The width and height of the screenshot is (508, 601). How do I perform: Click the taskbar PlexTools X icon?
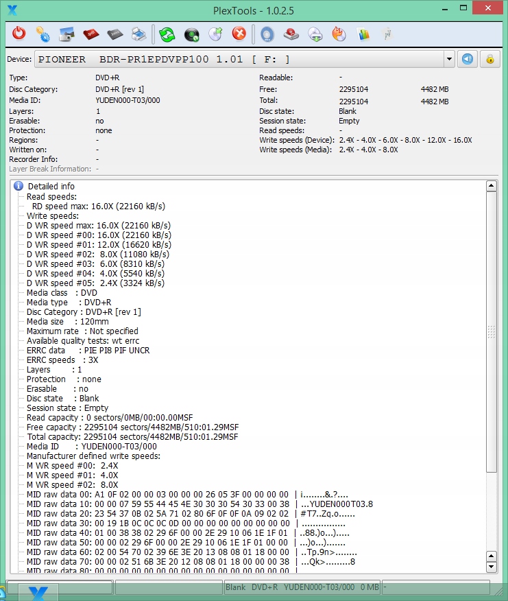38,593
